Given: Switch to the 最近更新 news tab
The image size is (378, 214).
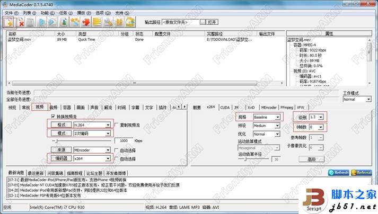Looking at the screenshot, I should point(36,173).
